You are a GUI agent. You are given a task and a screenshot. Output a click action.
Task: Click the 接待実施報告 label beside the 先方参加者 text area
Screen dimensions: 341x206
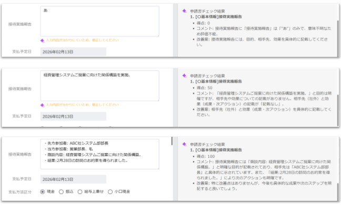[20, 154]
